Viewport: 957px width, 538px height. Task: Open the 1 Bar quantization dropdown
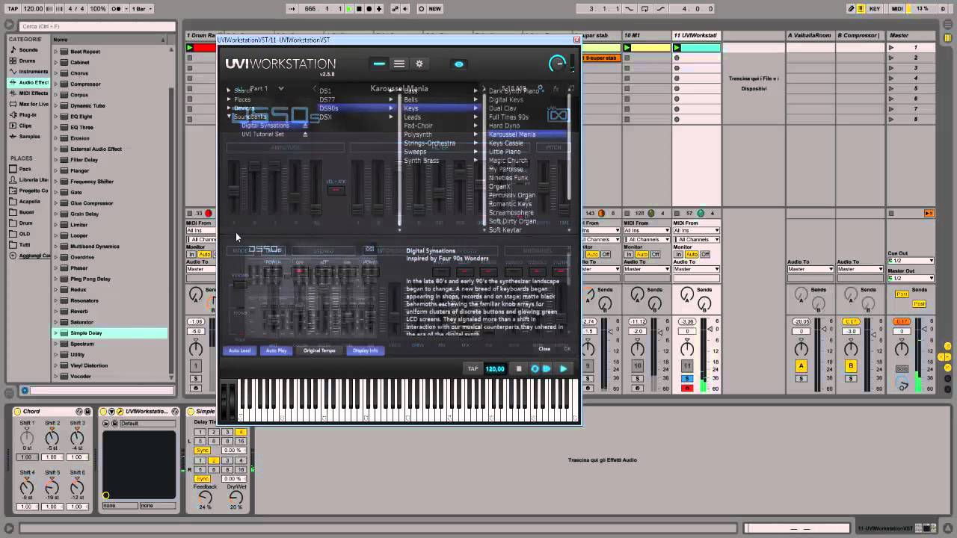tap(141, 9)
